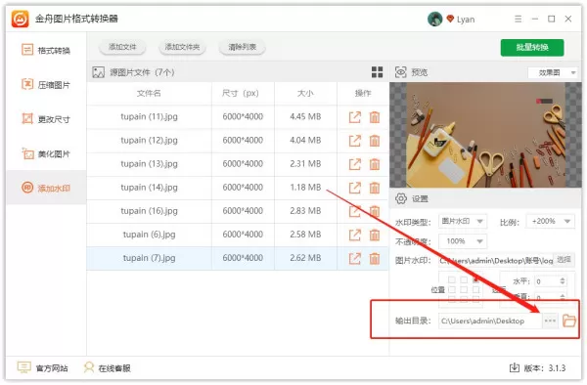Delete tupain (11).jpg with trash icon
Viewport: 587px width, 385px height.
(x=375, y=117)
